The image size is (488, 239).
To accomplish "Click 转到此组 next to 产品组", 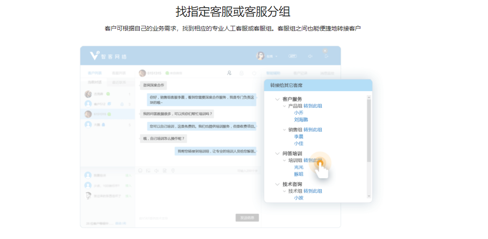I will pos(313,106).
